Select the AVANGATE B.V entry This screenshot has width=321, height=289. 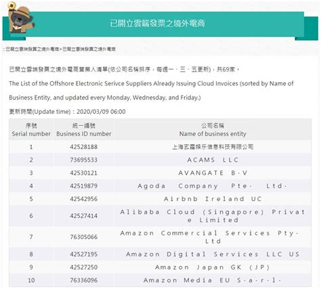pos(213,173)
